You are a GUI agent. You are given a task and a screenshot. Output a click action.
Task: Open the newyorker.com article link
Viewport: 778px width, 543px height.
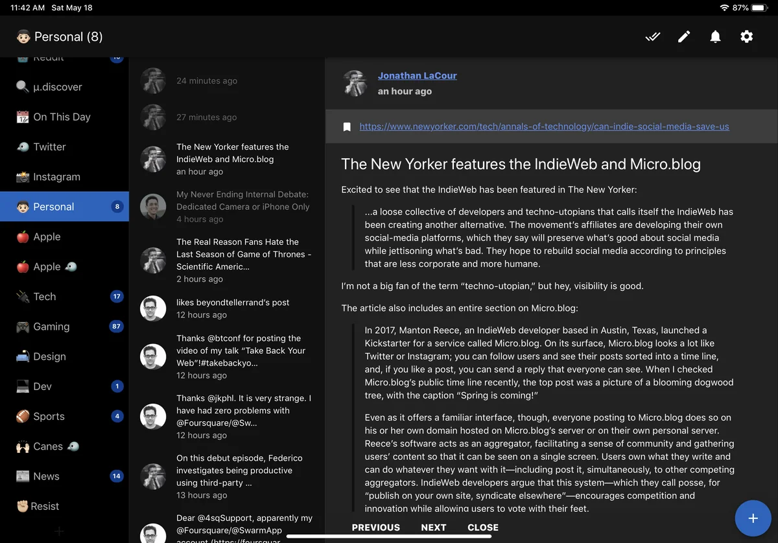(544, 127)
